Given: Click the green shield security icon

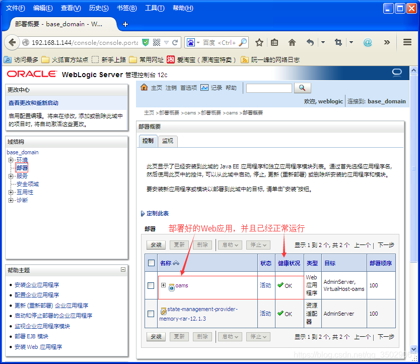Looking at the screenshot, I should 146,42.
